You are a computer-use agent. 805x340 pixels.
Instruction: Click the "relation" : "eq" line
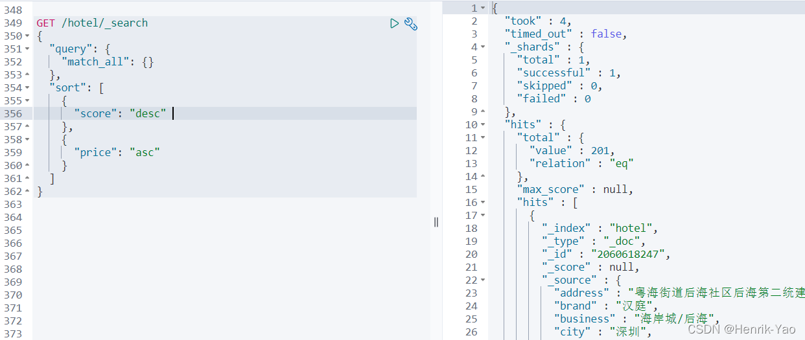pyautogui.click(x=581, y=163)
